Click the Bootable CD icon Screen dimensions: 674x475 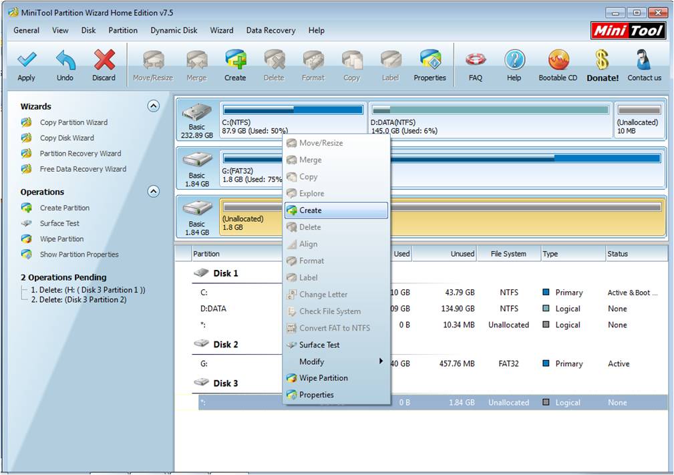pos(558,59)
